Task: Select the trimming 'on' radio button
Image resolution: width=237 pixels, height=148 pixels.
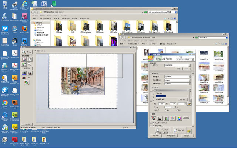Action: [177, 110]
